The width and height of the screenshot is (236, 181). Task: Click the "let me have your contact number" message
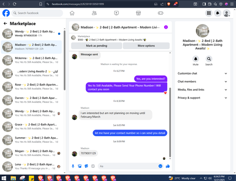pyautogui.click(x=130, y=133)
